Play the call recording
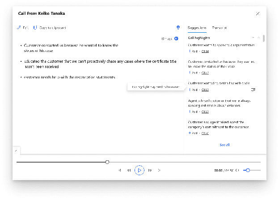The height and width of the screenshot is (198, 279). 139,170
